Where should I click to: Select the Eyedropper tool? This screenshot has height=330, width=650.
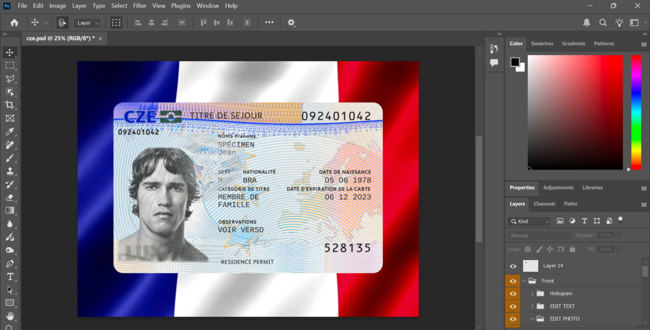[10, 131]
